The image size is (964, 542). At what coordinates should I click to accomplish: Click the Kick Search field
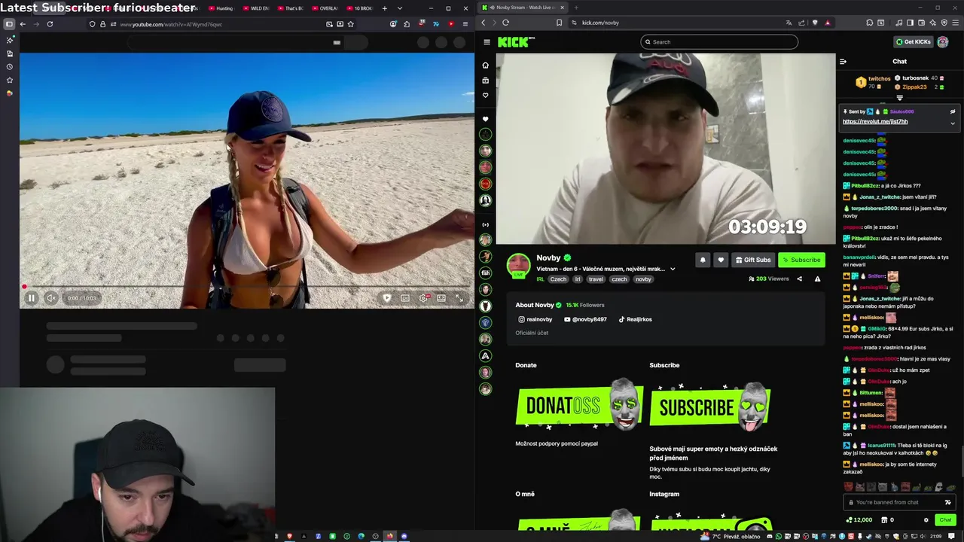[x=719, y=42]
